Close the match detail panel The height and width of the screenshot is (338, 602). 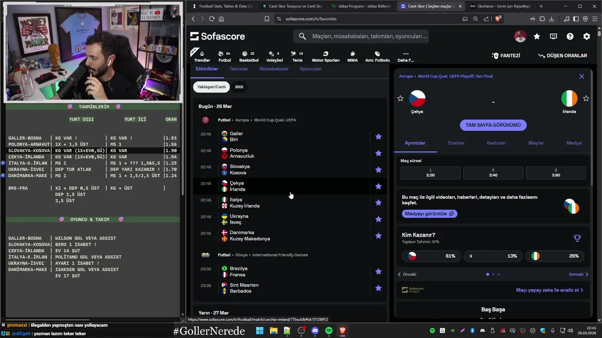[581, 76]
